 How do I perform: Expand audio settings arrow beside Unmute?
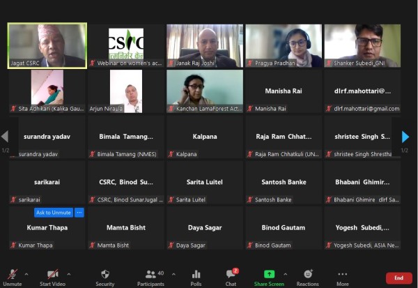coord(27,274)
